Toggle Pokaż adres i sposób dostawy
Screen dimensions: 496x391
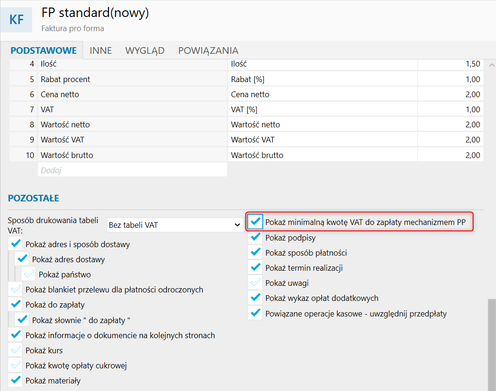pyautogui.click(x=16, y=244)
